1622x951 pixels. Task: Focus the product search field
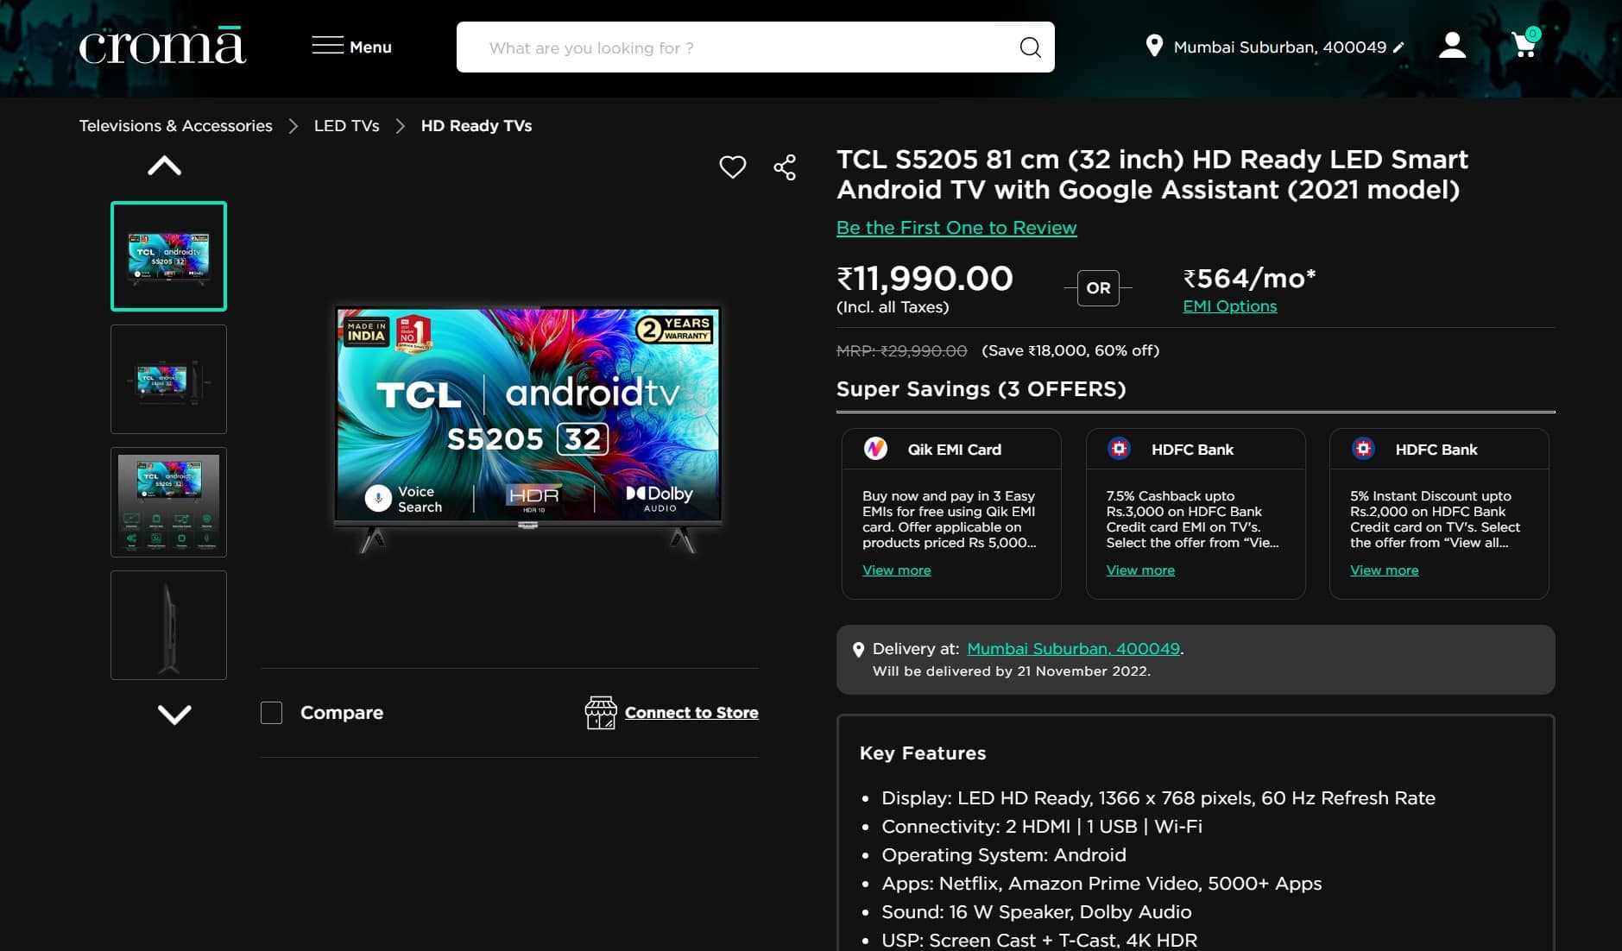[x=754, y=47]
